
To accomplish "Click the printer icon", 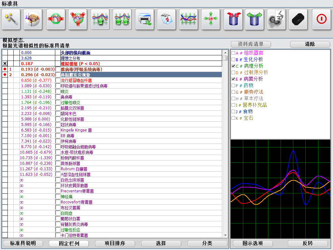I will [x=145, y=19].
